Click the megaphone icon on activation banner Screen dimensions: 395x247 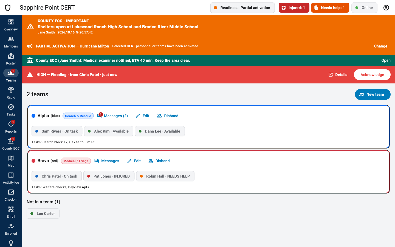coord(30,46)
